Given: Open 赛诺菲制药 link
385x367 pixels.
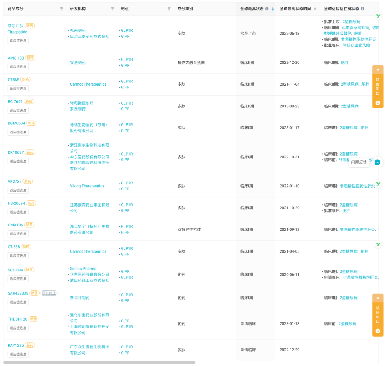Looking at the screenshot, I should [x=79, y=298].
